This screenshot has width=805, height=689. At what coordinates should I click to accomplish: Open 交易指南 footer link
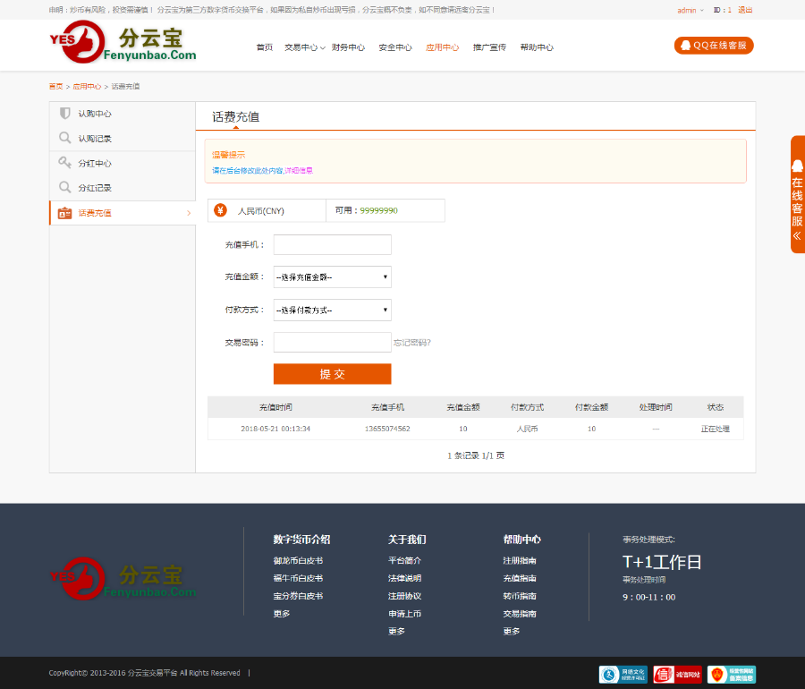pyautogui.click(x=520, y=614)
